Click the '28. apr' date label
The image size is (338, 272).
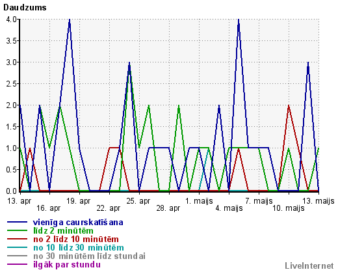tap(168, 208)
